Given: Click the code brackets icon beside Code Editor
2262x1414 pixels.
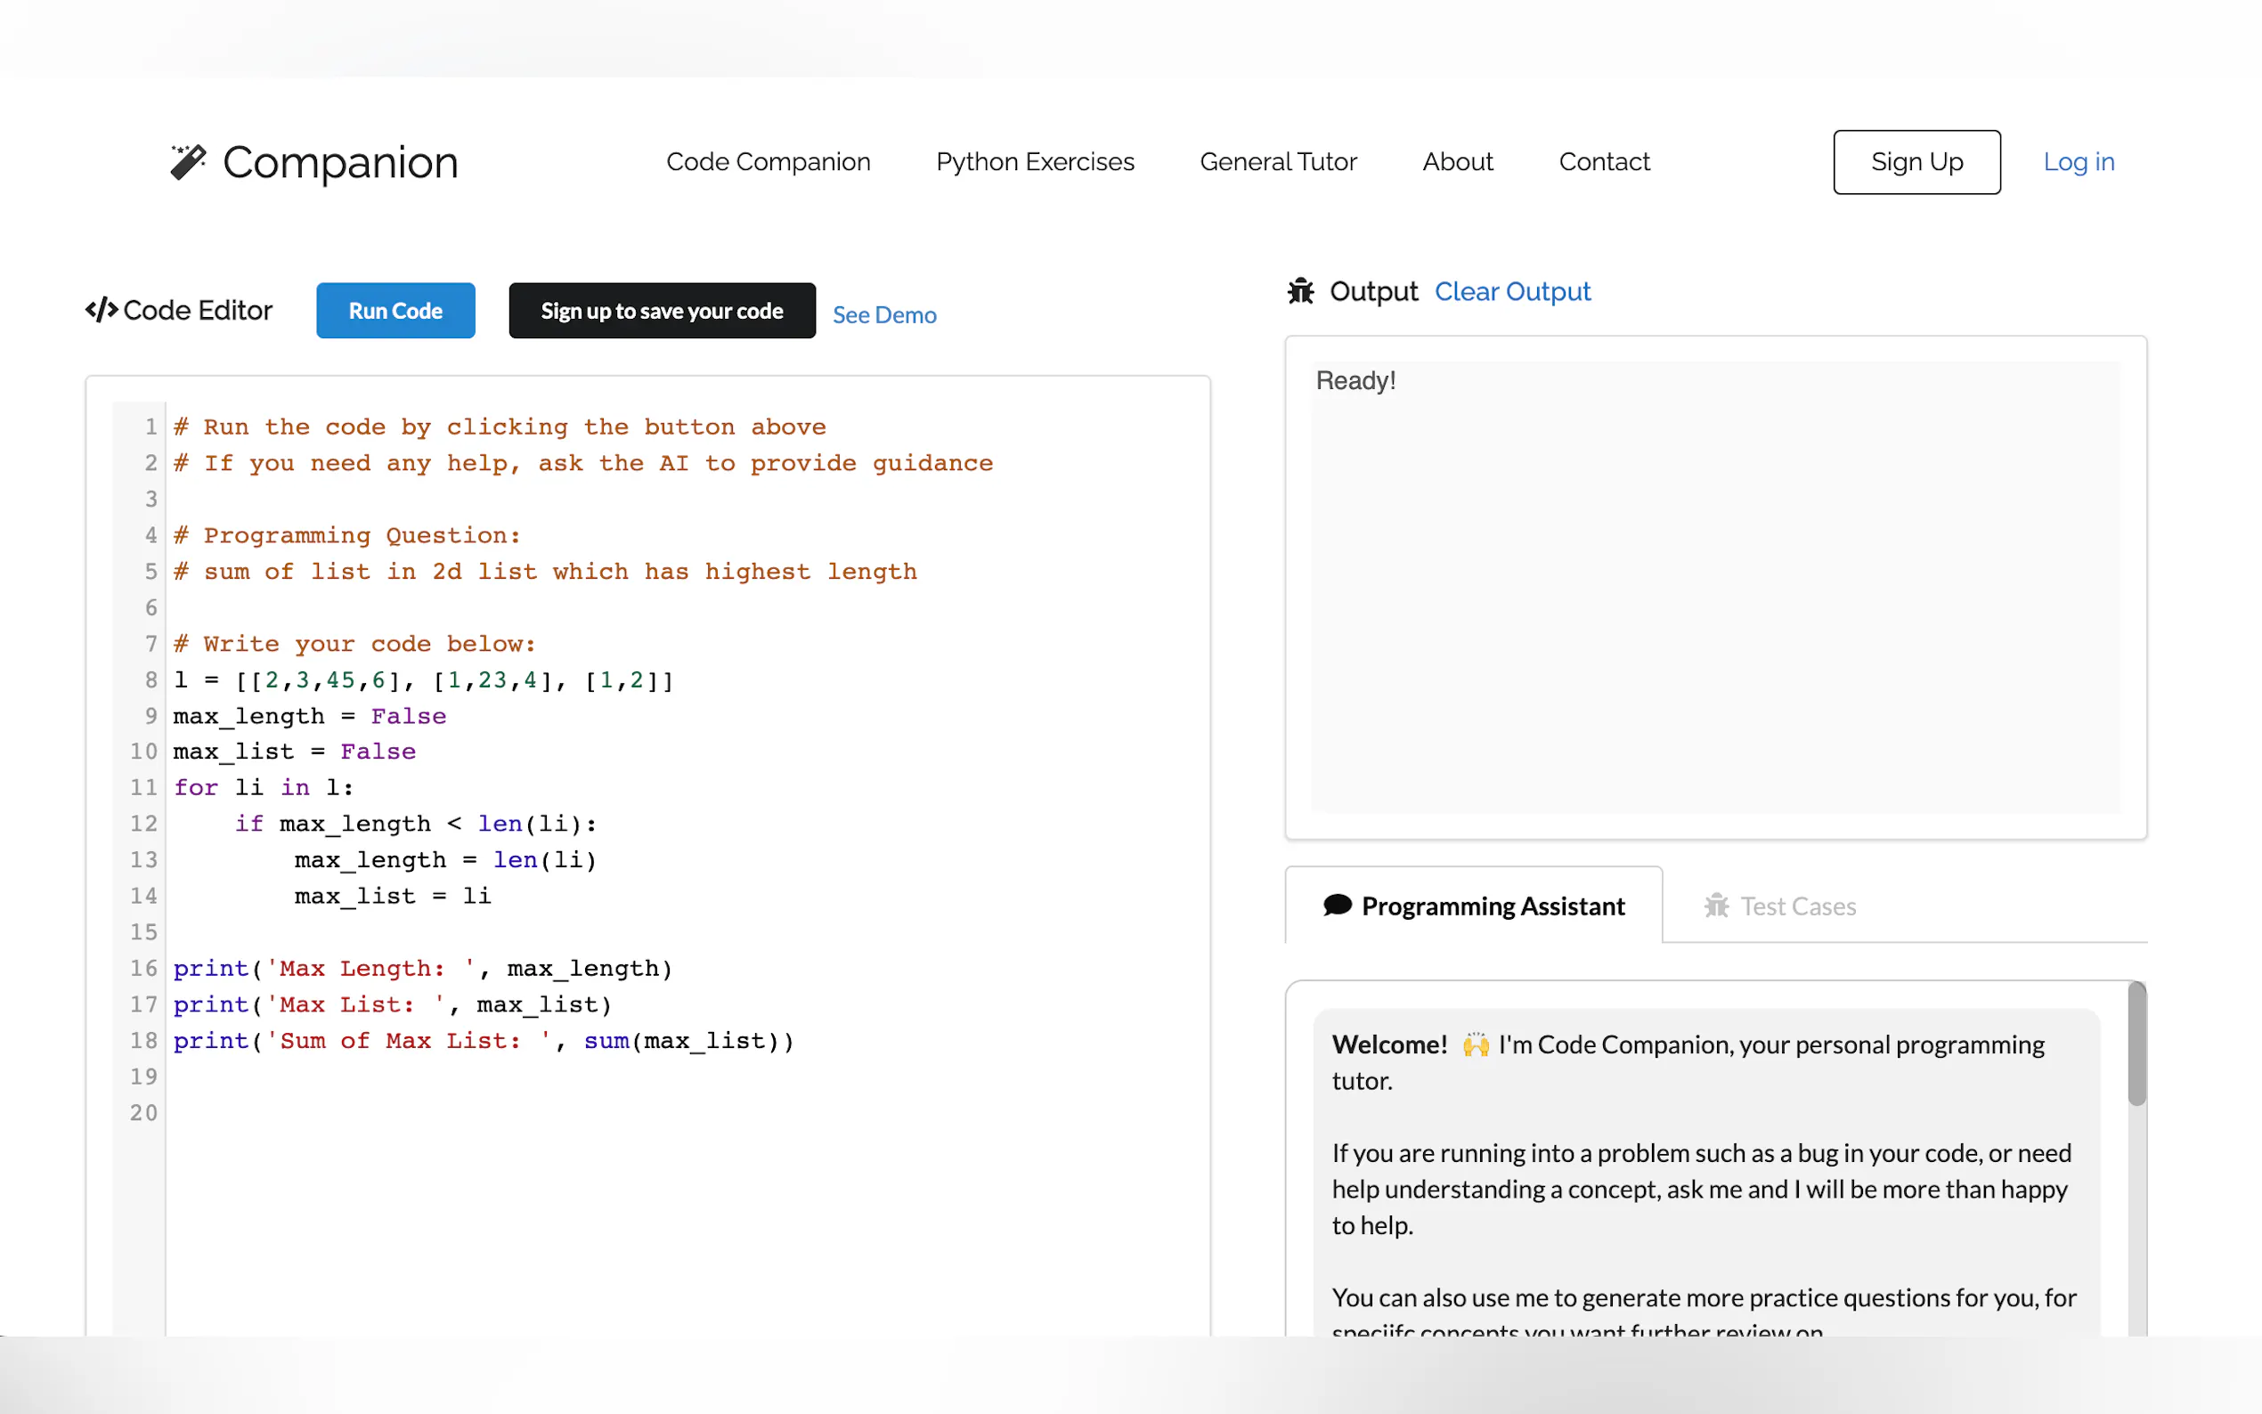Looking at the screenshot, I should click(x=101, y=310).
